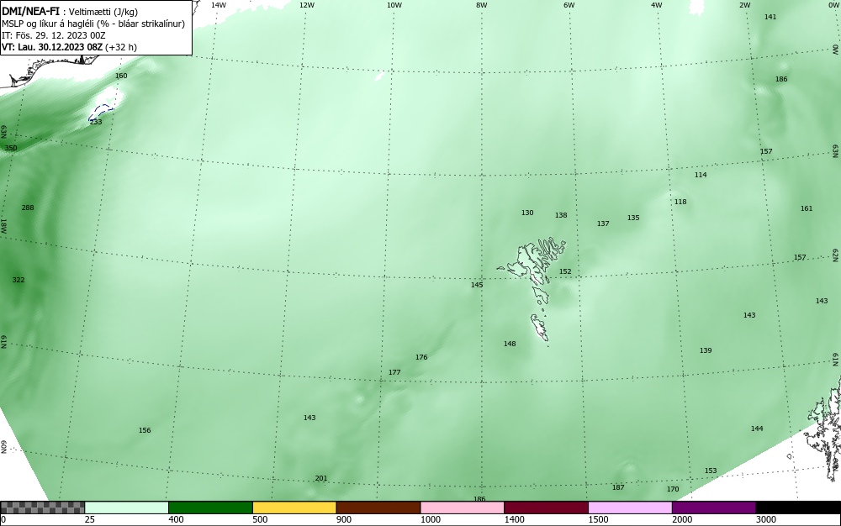Click the legend label 400
Screen dimensions: 841x526
pos(176,519)
